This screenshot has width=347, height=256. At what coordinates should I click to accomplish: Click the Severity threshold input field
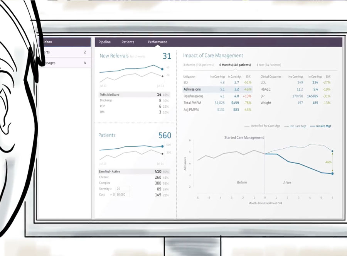(x=123, y=189)
